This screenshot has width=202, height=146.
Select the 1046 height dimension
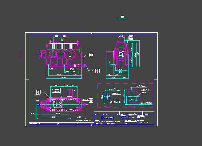(x=138, y=54)
